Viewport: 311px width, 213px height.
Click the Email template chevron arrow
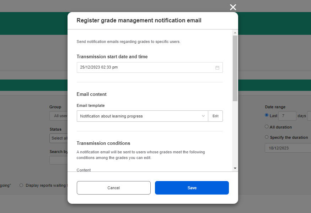click(x=203, y=116)
